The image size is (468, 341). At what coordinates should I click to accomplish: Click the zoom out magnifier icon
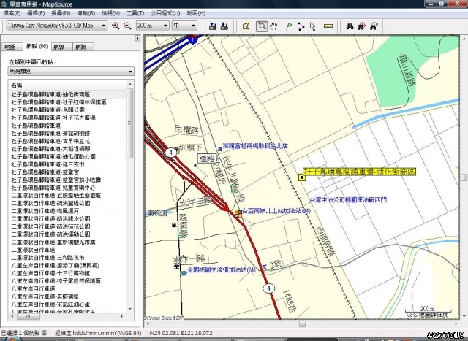coord(127,26)
